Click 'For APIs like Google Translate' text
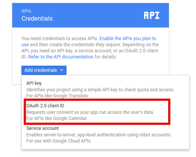Viewport: 196px width, 157px height. coord(58,96)
